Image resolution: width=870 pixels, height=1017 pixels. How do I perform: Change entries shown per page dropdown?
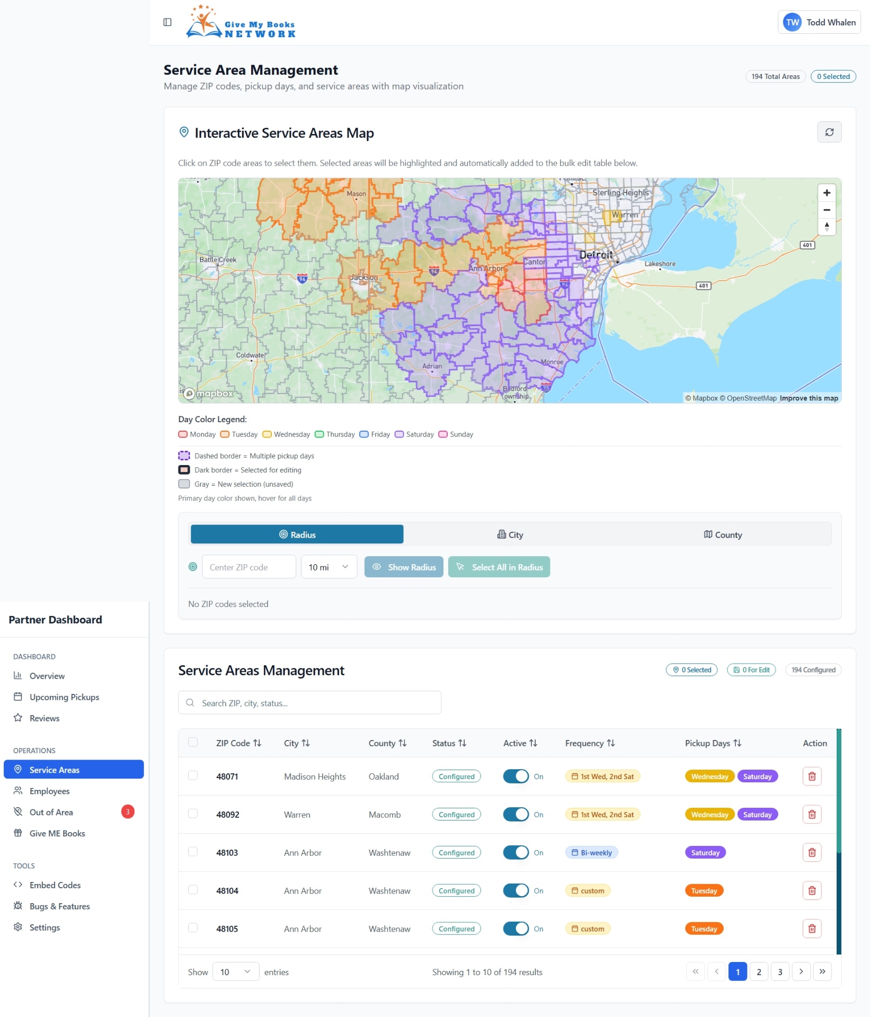click(235, 971)
